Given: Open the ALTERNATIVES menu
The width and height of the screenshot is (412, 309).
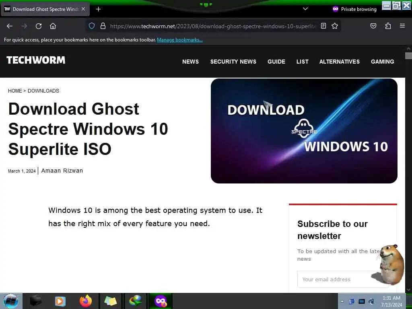Looking at the screenshot, I should [x=340, y=62].
